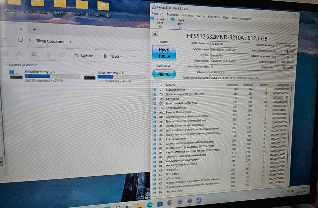This screenshot has width=318, height=208.
Task: Select the AE Odottamattomia jännitekatkoja row
Action: (221, 125)
